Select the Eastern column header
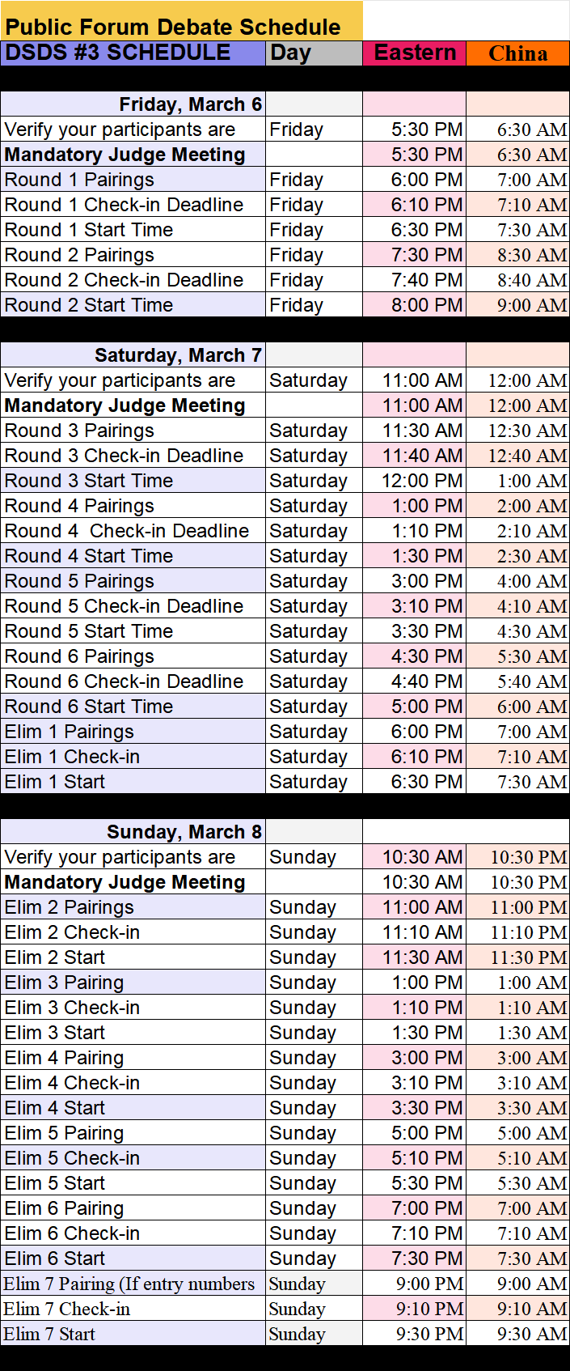The width and height of the screenshot is (570, 1371). [415, 53]
